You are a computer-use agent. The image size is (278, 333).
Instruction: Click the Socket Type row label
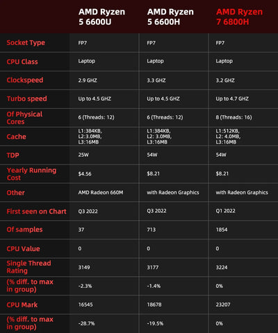(26, 43)
